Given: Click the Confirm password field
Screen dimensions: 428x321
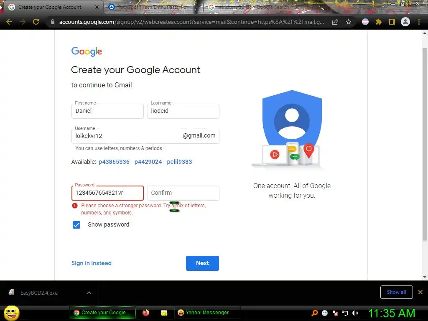Looking at the screenshot, I should 183,193.
